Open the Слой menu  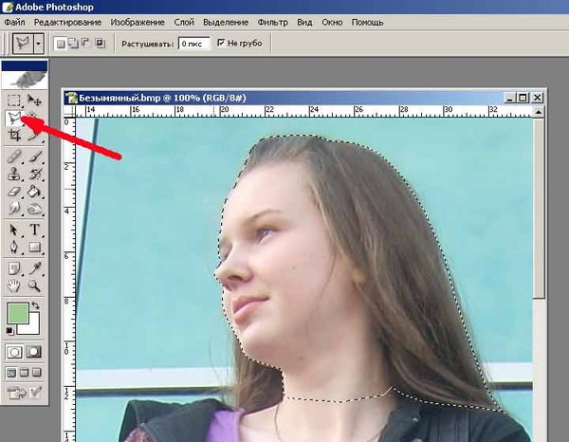(184, 23)
